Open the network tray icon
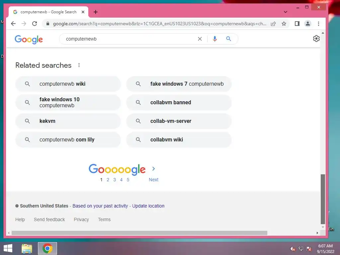The image size is (340, 255). click(x=301, y=249)
